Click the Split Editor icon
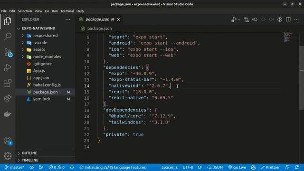The width and height of the screenshot is (304, 171). [x=288, y=19]
